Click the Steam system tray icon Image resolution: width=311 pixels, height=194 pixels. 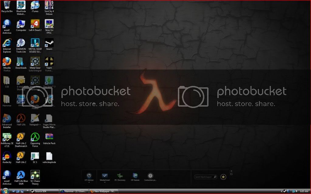click(x=285, y=191)
